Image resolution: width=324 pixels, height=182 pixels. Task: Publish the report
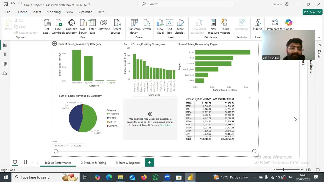[x=257, y=25]
